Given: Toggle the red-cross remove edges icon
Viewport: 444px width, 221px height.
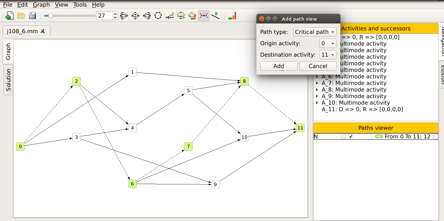Looking at the screenshot, I should pos(204,16).
